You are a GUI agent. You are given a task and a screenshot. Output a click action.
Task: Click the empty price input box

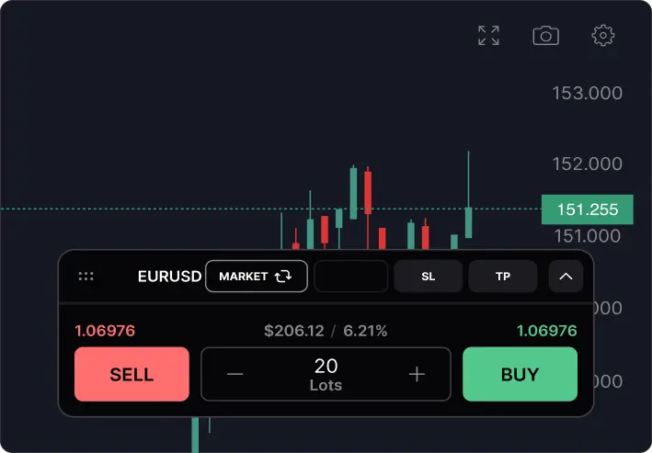point(351,276)
